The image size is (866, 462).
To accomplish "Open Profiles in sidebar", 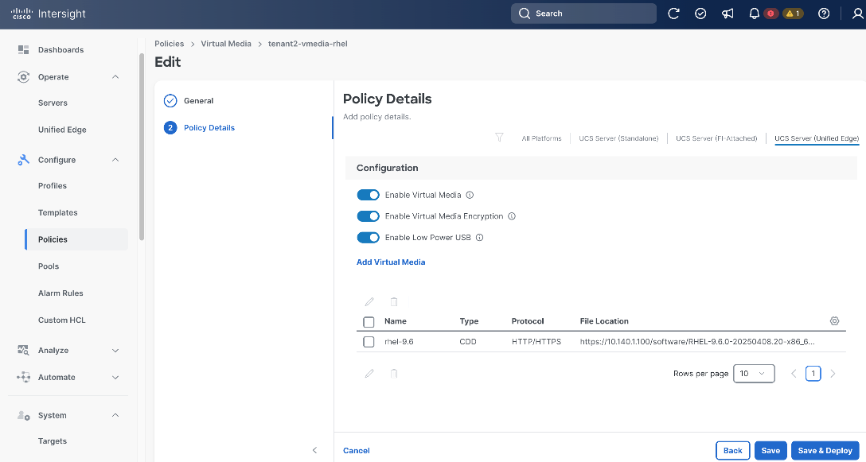I will tap(53, 186).
